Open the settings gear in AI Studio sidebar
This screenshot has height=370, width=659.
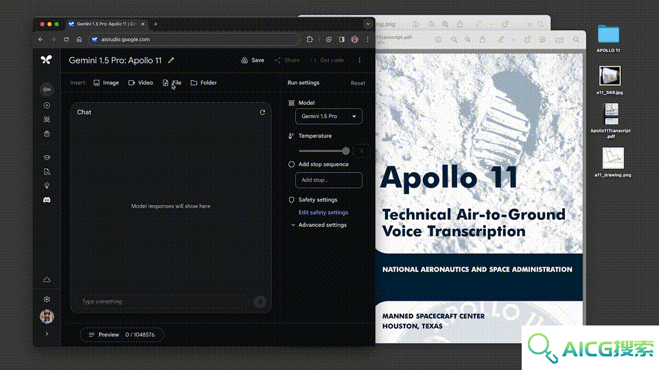pyautogui.click(x=47, y=299)
